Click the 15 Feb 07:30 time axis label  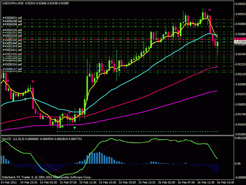pos(68,183)
